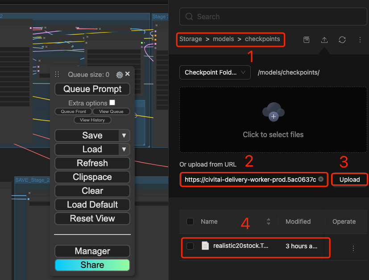This screenshot has width=369, height=280.
Task: Refresh the file list with the circular arrows icon
Action: tap(342, 40)
